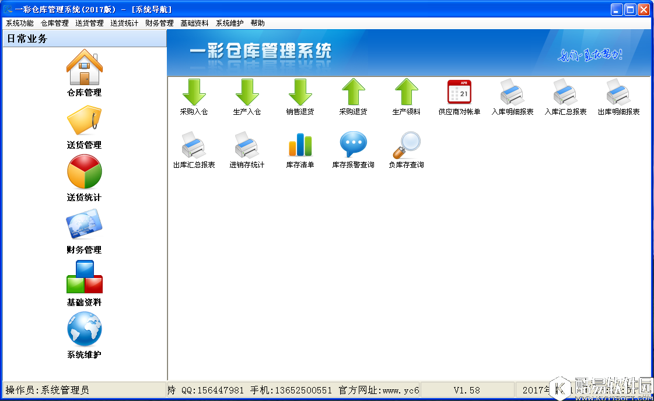Open 入库汇总报表 report icon
Viewport: 654px width, 401px height.
[565, 93]
